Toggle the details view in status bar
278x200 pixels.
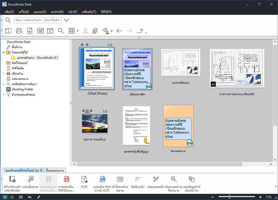[x=21, y=197]
